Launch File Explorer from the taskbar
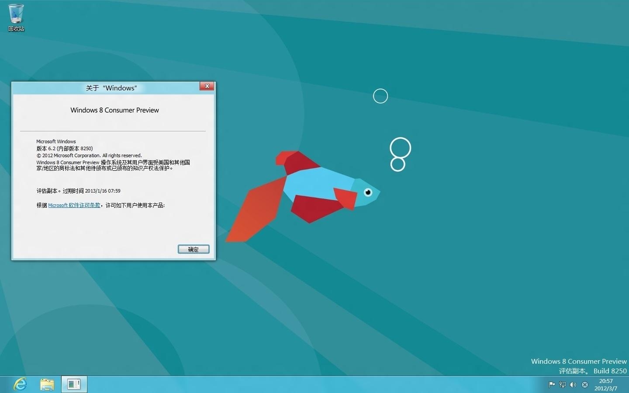The height and width of the screenshot is (393, 629). pos(47,384)
